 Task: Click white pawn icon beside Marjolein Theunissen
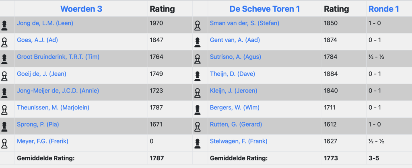(4, 110)
